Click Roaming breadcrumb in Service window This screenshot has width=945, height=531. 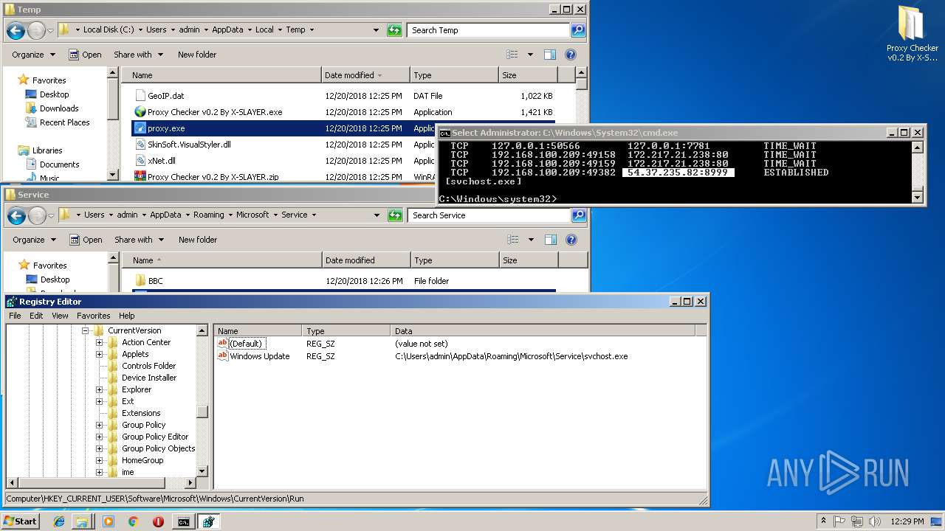[x=208, y=215]
